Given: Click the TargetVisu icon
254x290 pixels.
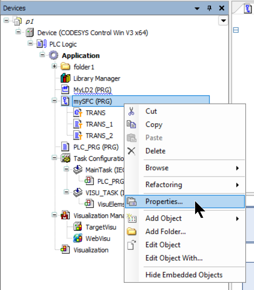Looking at the screenshot, I should (78, 227).
